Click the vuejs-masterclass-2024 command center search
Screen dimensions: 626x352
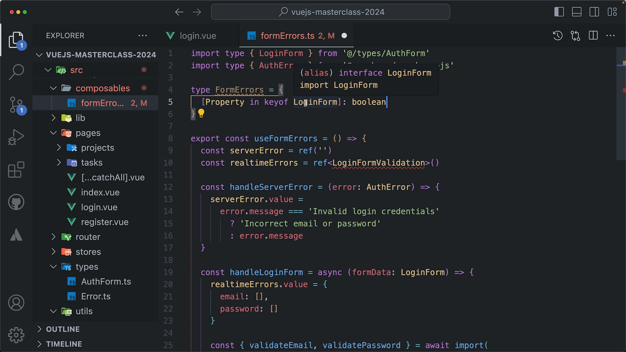coord(331,12)
